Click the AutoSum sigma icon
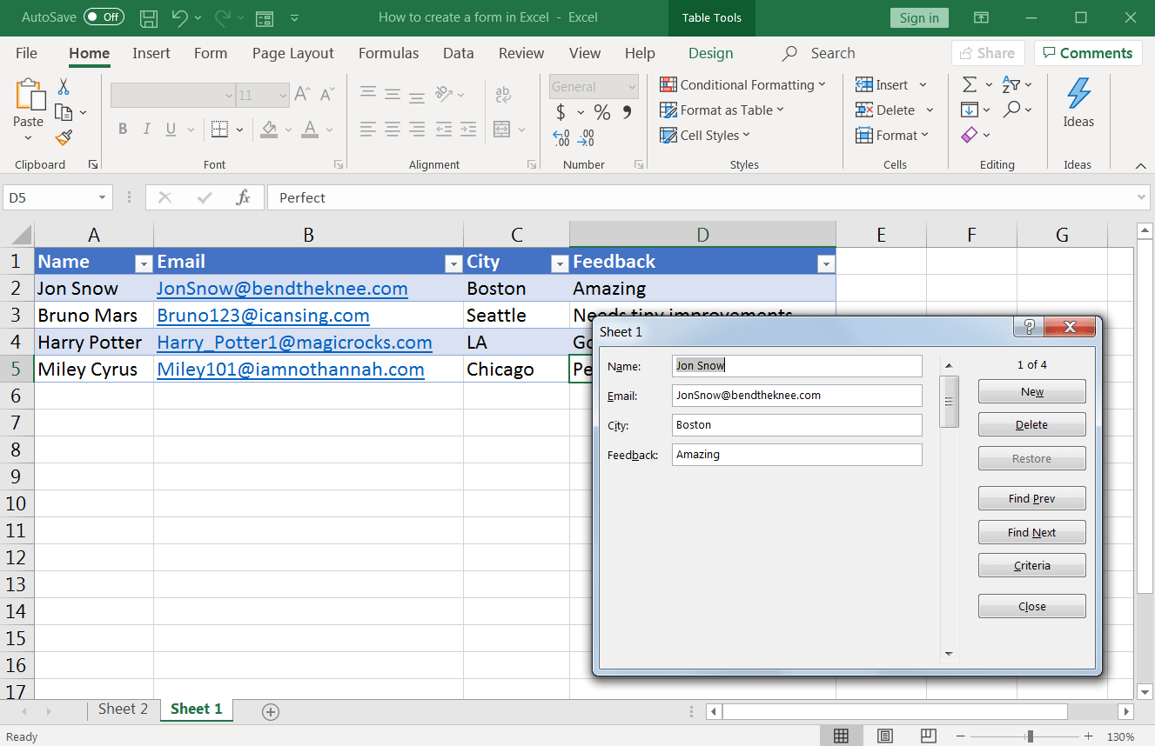 [x=969, y=85]
